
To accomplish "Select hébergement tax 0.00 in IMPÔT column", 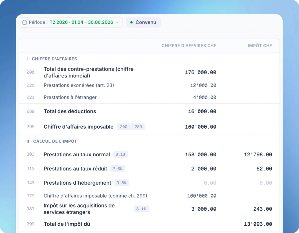I will click(266, 183).
